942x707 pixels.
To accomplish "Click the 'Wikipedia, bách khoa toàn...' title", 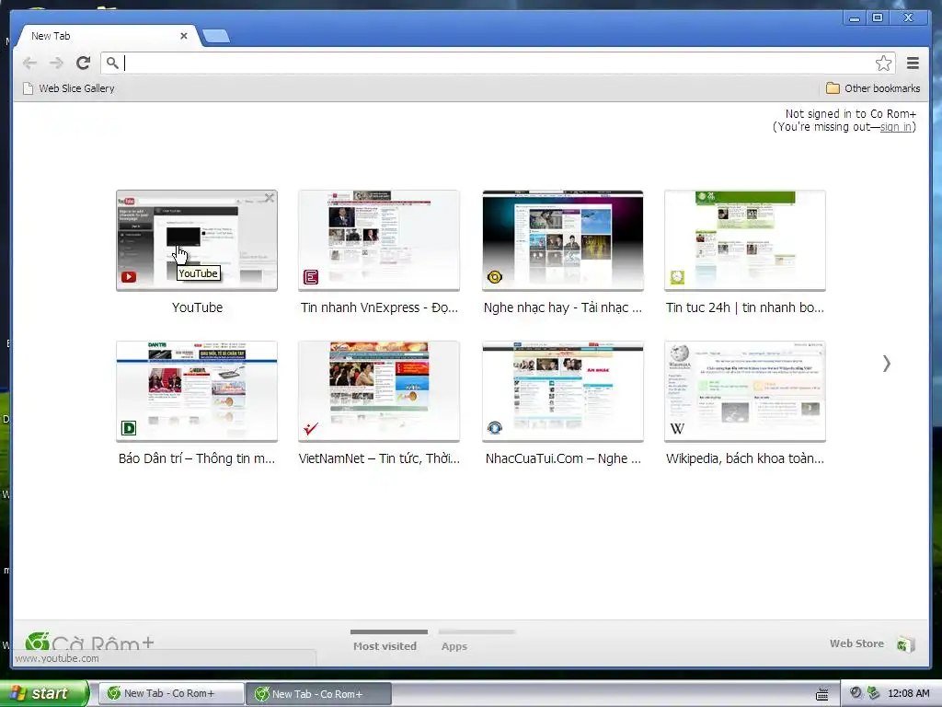I will coord(745,458).
